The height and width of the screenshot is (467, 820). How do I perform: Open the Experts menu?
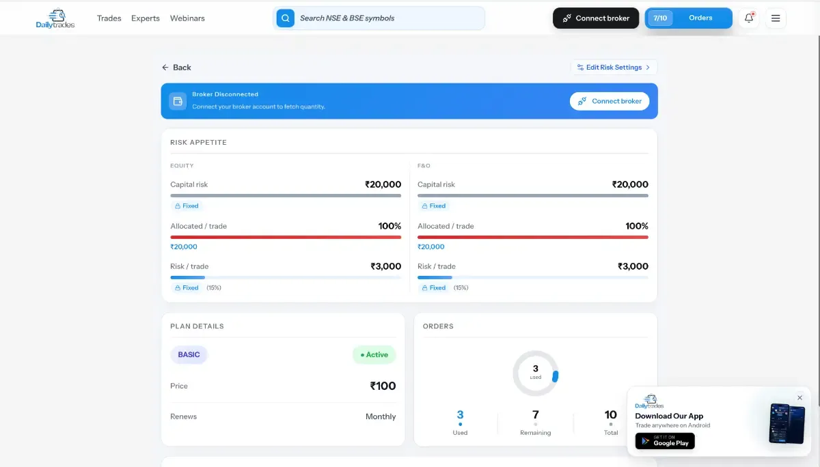point(146,18)
